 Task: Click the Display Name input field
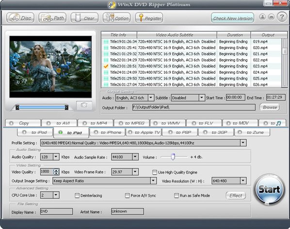(56, 212)
